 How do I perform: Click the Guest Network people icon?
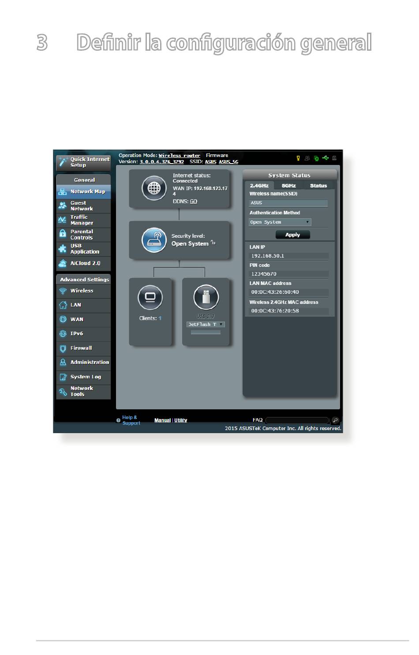(x=63, y=206)
